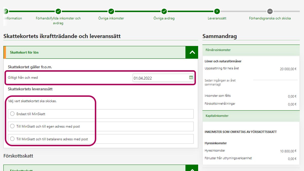Open the calendar date picker icon

[x=191, y=78]
